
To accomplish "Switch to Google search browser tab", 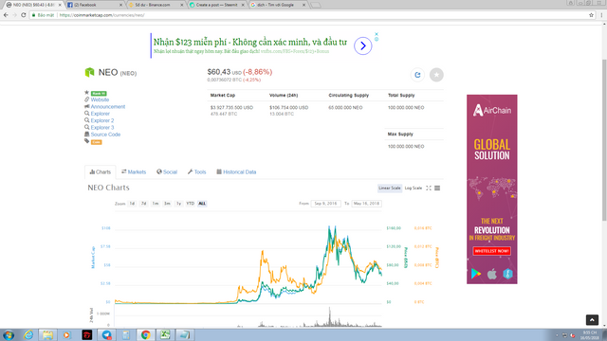I will [277, 5].
